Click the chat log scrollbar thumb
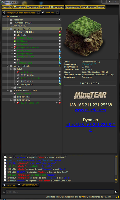Screen dimensions: 120x200 click(x=116, y=177)
